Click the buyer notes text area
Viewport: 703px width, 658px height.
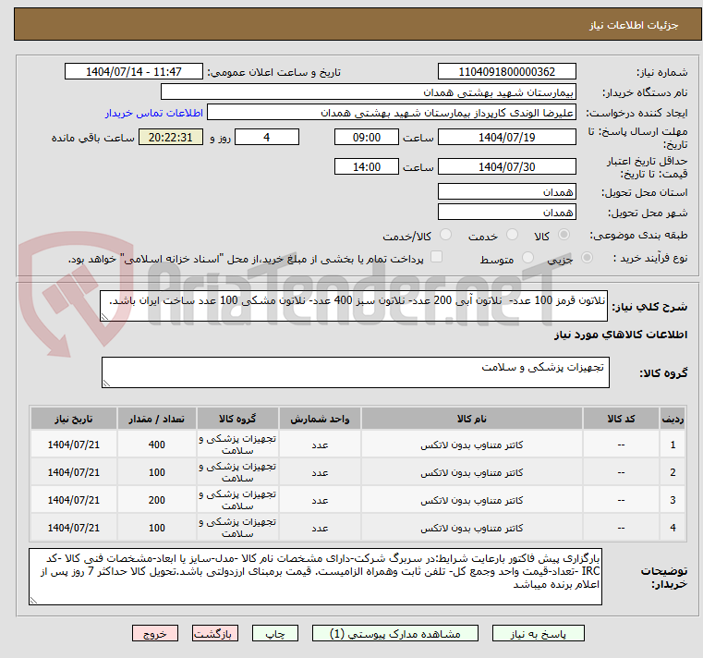[314, 579]
